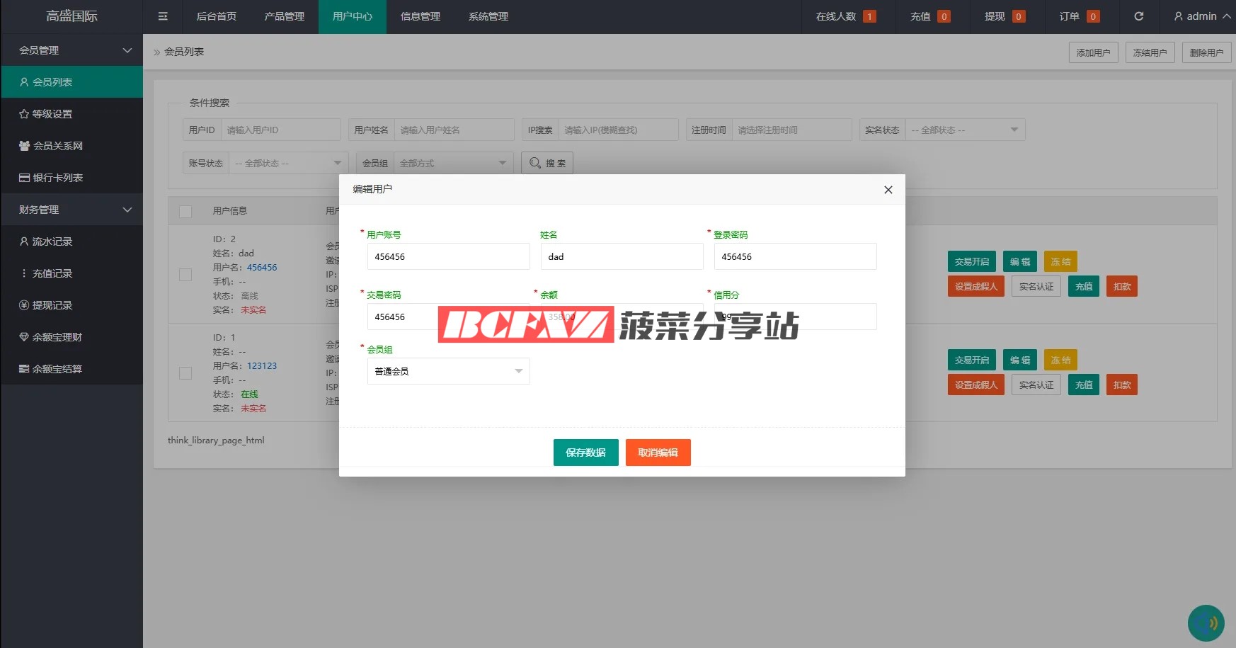Screen dimensions: 1236x648
Task: Expand the admin account menu
Action: point(1202,16)
